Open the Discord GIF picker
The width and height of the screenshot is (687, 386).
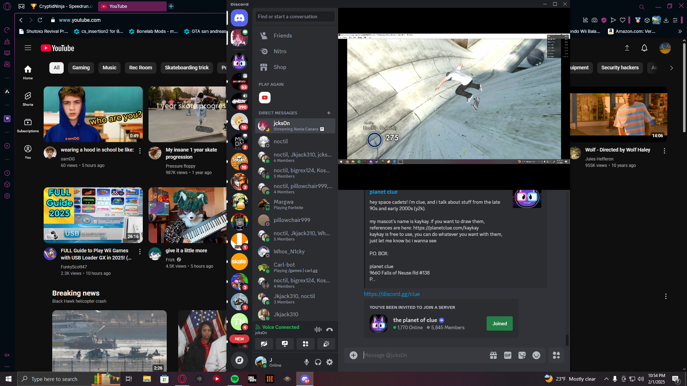507,355
